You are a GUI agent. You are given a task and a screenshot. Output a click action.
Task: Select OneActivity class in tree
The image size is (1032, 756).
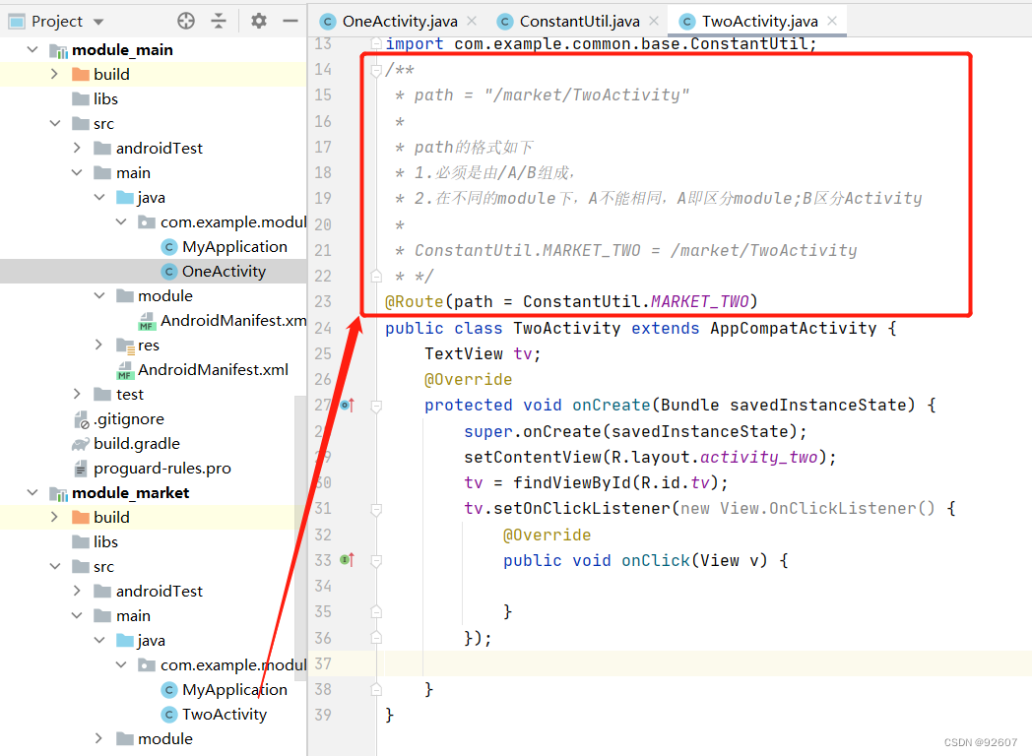coord(224,271)
